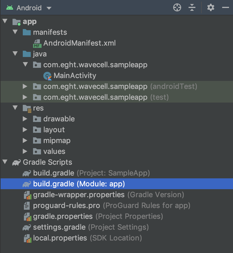Image resolution: width=233 pixels, height=253 pixels.
Task: Collapse the app module tree arrow
Action: pyautogui.click(x=5, y=22)
